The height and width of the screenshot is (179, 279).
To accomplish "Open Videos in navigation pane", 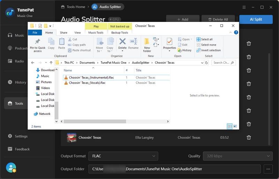I will click(x=43, y=88).
